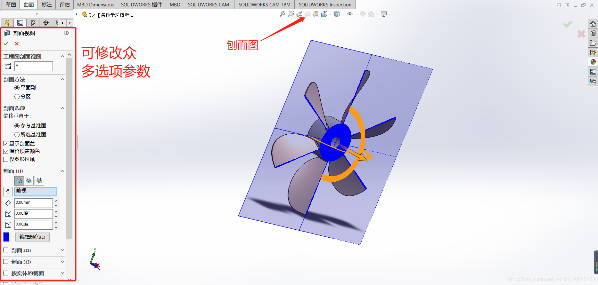598x285 pixels.
Task: Select the Top plane section button
Action: (29, 181)
